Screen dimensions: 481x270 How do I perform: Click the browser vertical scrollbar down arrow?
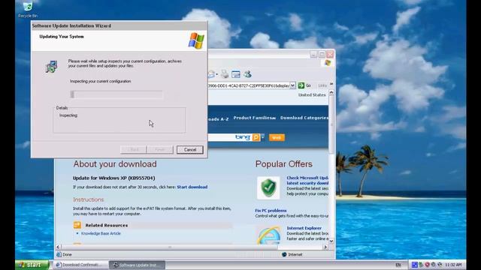tap(331, 241)
